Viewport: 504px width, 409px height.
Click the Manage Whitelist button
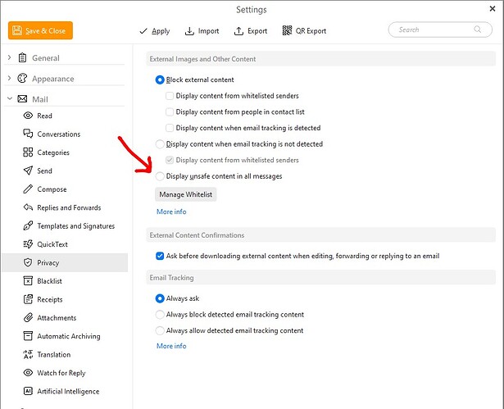coord(186,194)
